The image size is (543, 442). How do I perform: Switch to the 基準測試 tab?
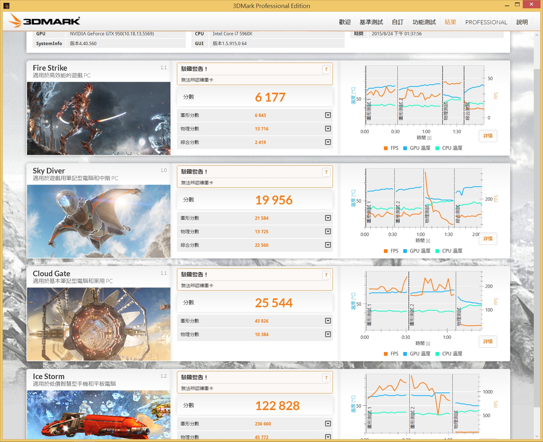(x=371, y=22)
